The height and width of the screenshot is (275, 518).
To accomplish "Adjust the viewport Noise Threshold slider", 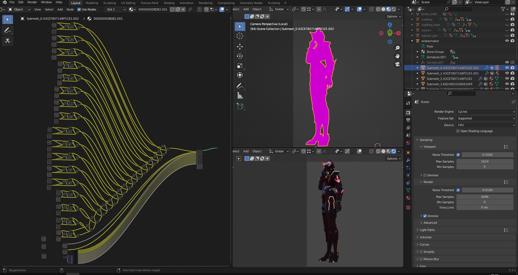I will [487, 155].
